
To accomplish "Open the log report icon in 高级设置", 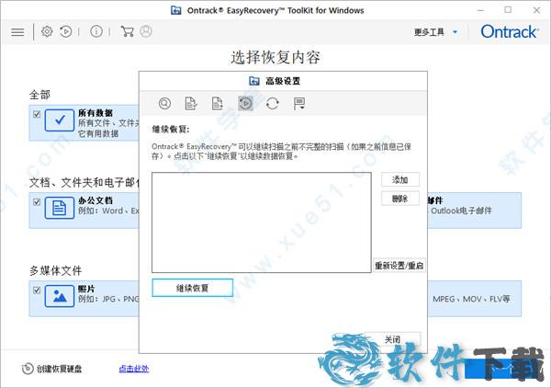I will (x=298, y=104).
